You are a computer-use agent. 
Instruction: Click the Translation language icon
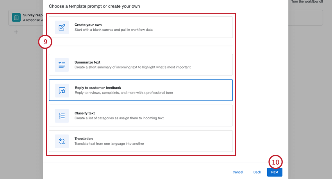[x=62, y=141]
